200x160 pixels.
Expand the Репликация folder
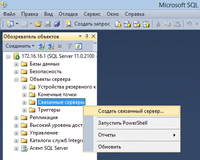16,118
